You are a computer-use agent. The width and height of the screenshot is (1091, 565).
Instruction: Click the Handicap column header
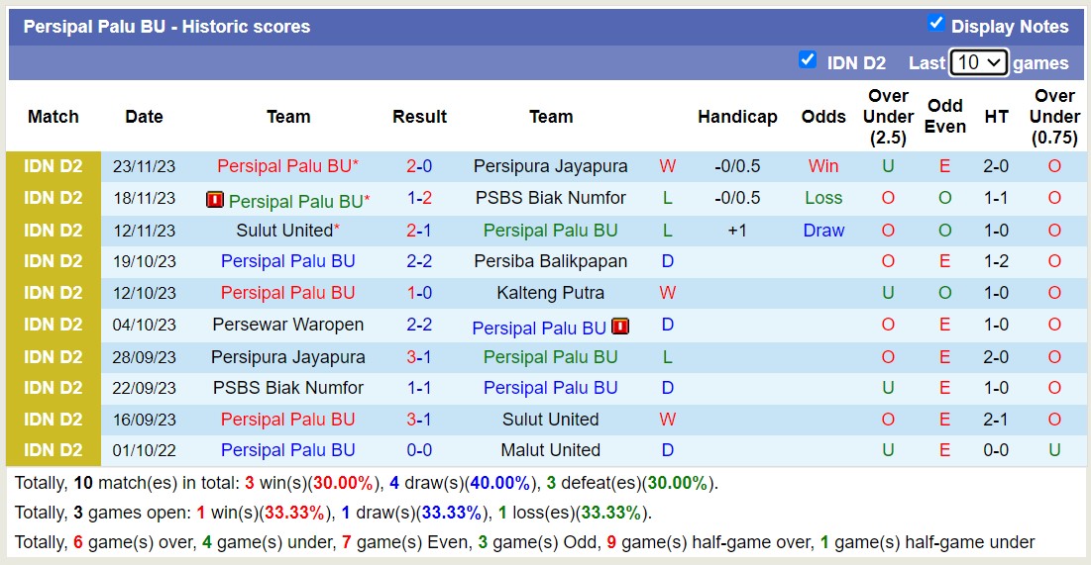(736, 117)
